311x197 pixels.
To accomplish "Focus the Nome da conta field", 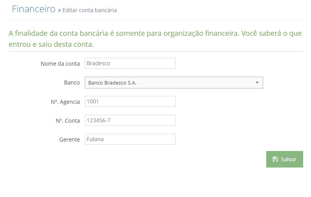I will click(130, 63).
